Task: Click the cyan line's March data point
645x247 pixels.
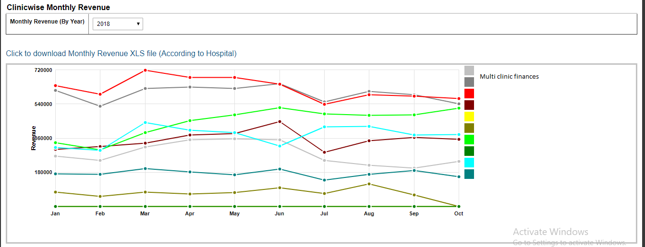Action: [x=145, y=123]
